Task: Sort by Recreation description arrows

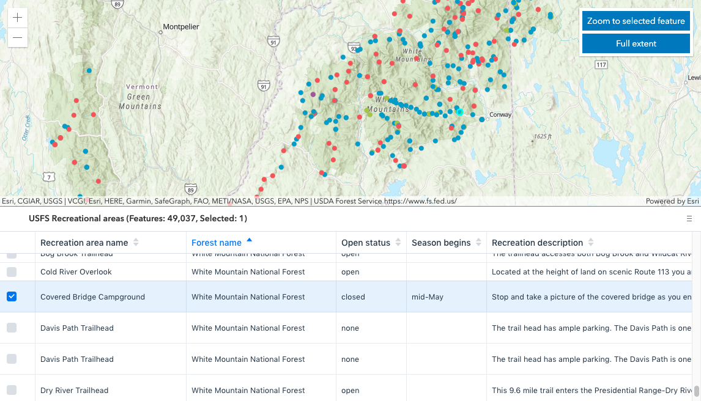Action: coord(590,243)
